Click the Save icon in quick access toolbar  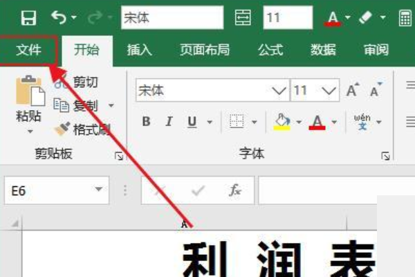click(x=28, y=17)
